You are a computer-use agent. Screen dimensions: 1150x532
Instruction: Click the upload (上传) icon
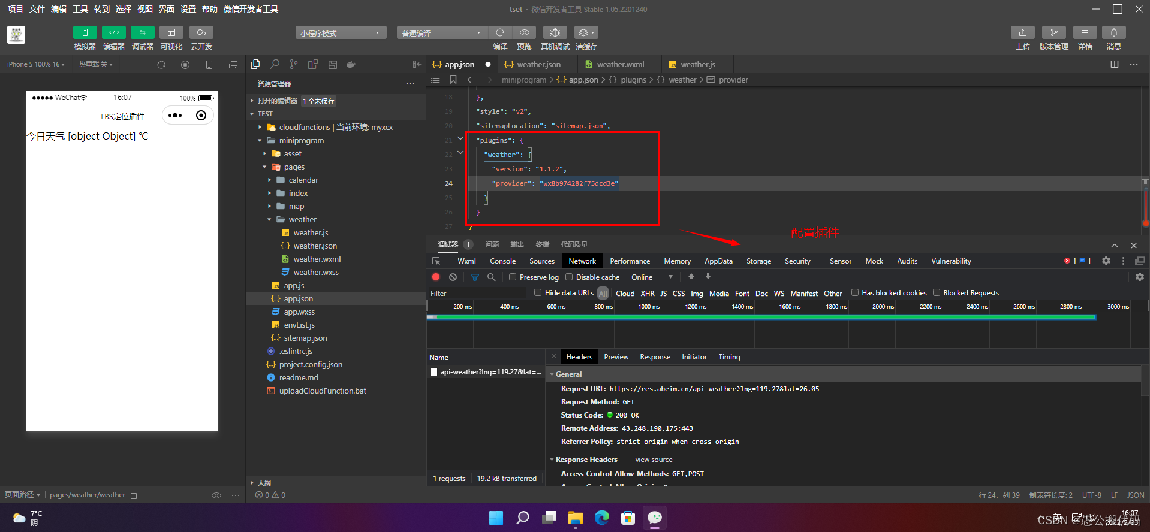[x=1023, y=32]
